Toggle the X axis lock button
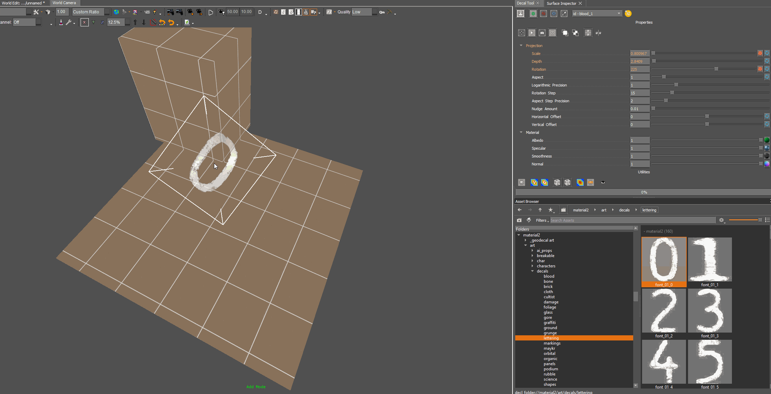This screenshot has height=394, width=771. [x=84, y=22]
